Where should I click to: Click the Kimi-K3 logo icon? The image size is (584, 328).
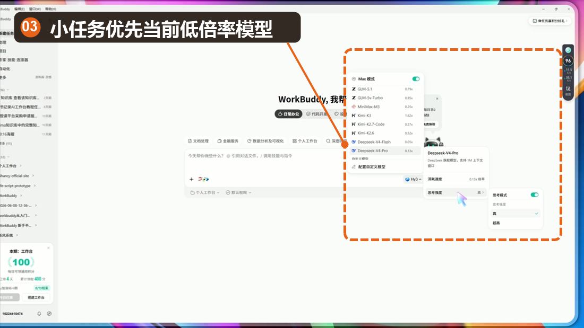coord(354,116)
